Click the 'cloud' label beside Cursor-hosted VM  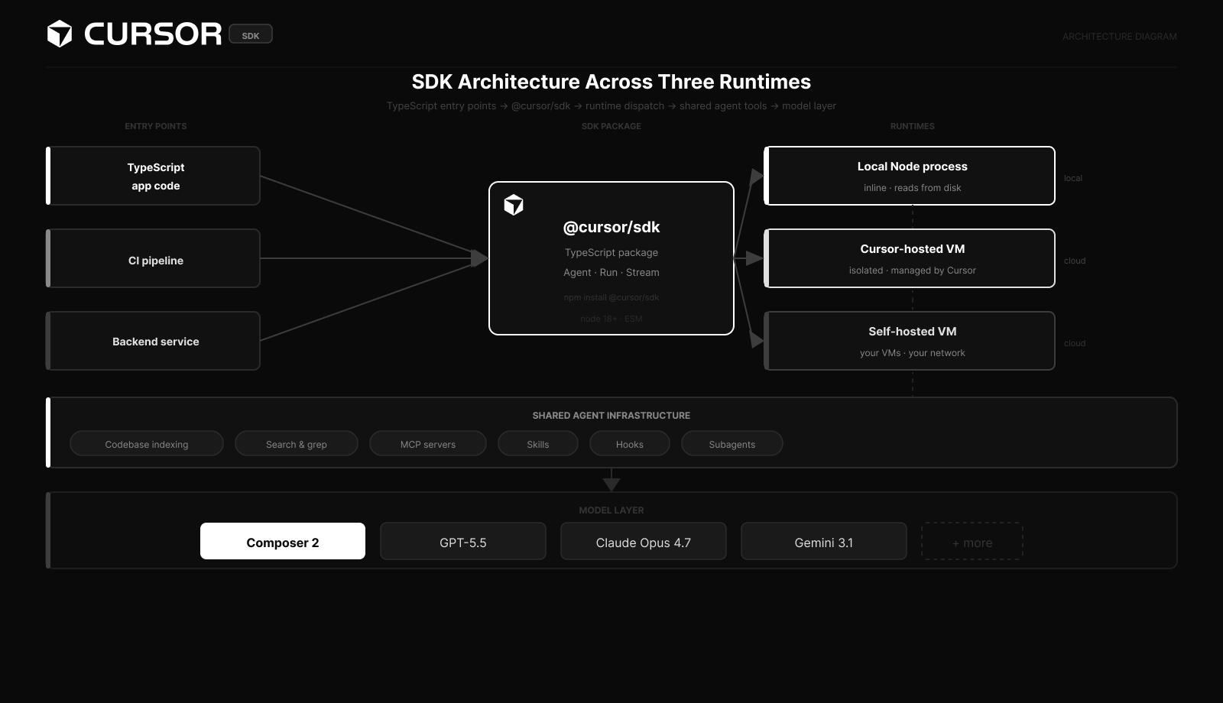pos(1075,261)
